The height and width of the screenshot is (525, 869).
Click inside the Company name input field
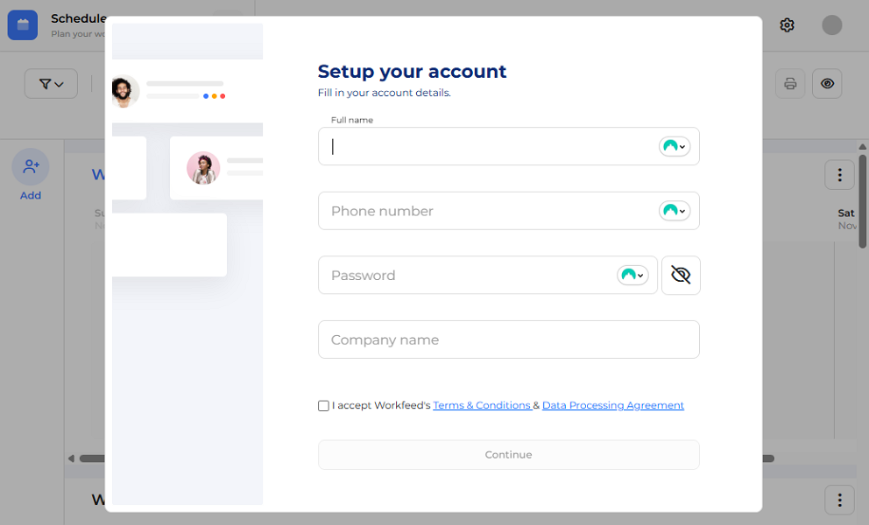point(508,339)
